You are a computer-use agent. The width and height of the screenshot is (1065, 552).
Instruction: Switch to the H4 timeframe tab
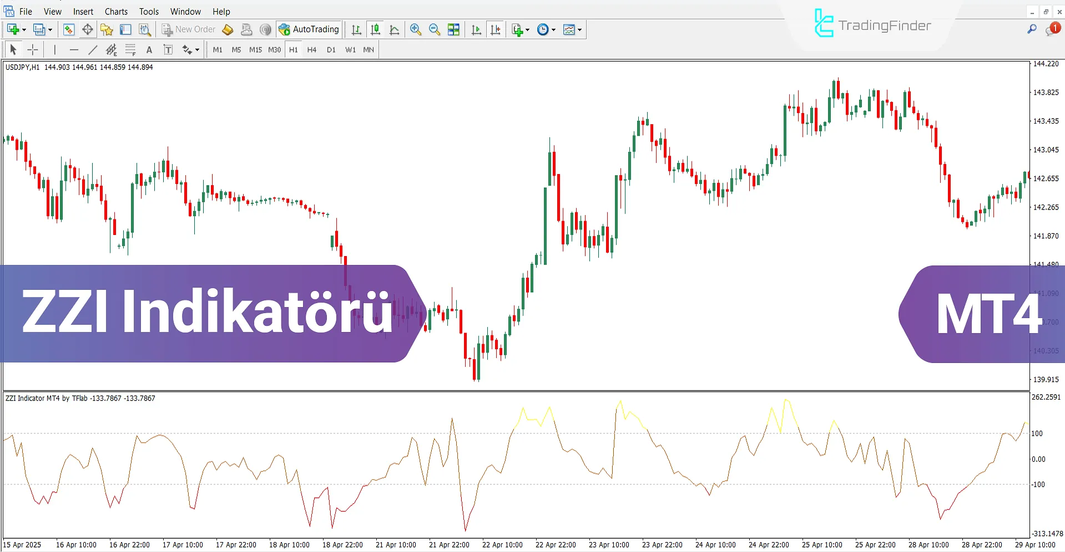[x=311, y=49]
